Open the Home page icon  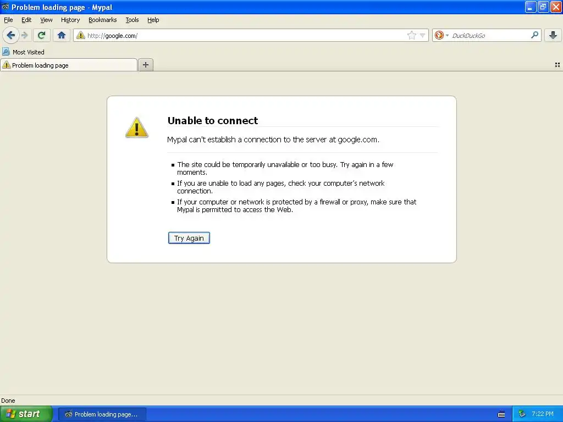tap(62, 35)
